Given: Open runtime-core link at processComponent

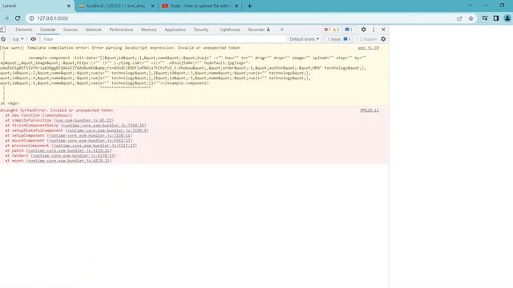Looking at the screenshot, I should (95, 146).
